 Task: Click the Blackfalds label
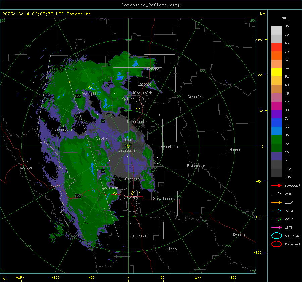pyautogui.click(x=143, y=93)
